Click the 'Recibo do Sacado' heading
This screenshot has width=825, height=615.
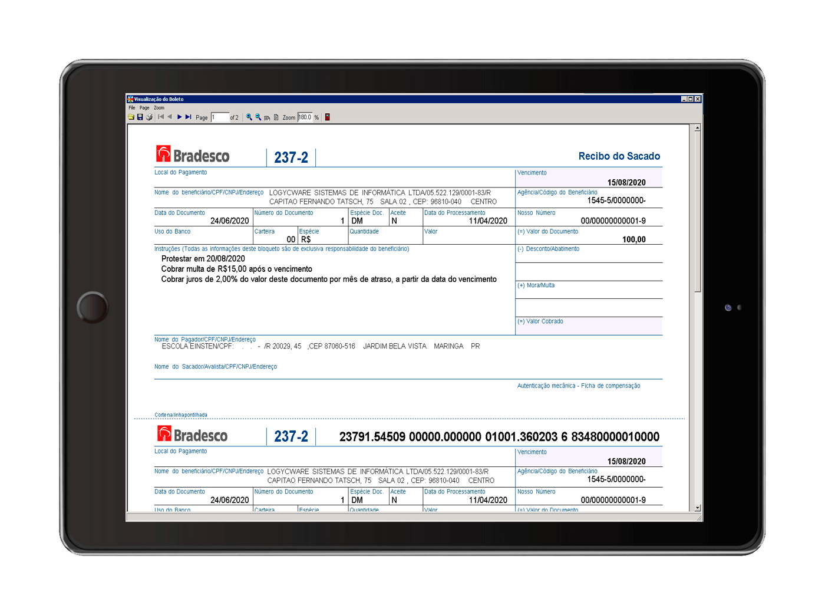pos(619,156)
